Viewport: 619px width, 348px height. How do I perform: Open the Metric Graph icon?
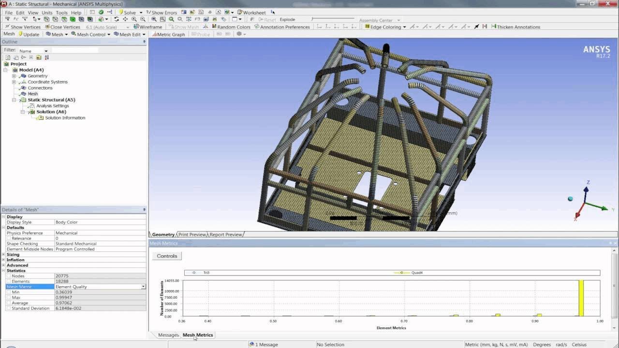click(154, 34)
